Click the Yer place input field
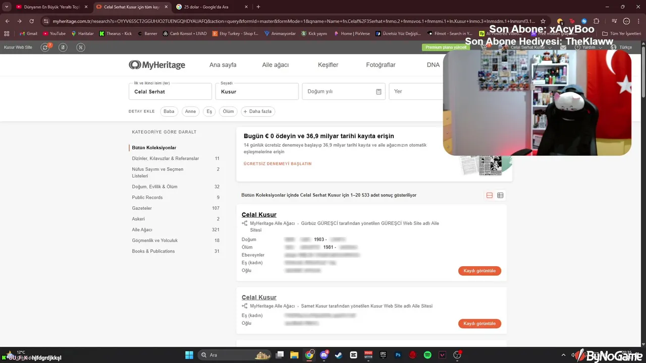646x363 pixels. 416,92
